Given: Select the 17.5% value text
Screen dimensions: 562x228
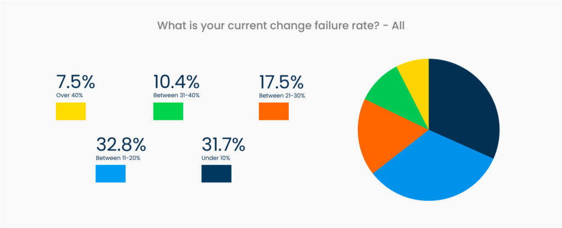Looking at the screenshot, I should pyautogui.click(x=281, y=82).
